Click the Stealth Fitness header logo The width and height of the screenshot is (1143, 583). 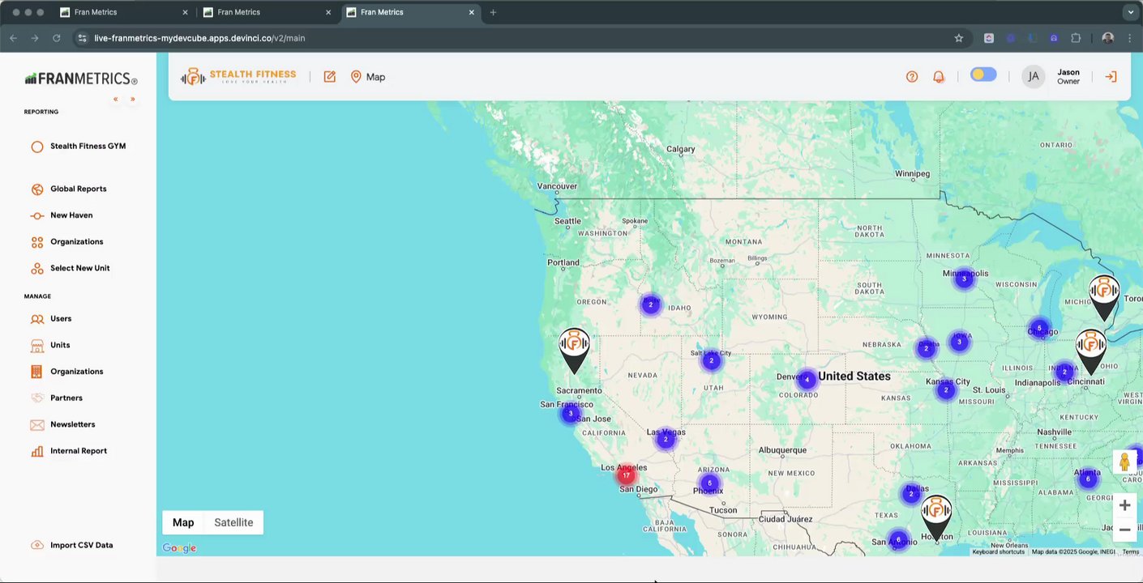[238, 77]
